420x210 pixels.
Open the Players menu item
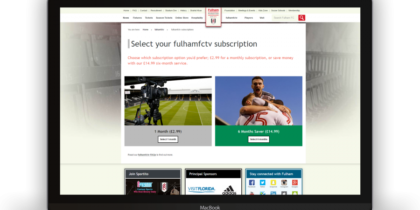(249, 18)
